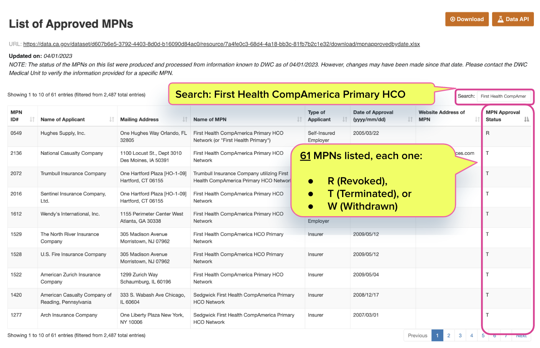Go to page 3 of results
The image size is (540, 348).
460,335
